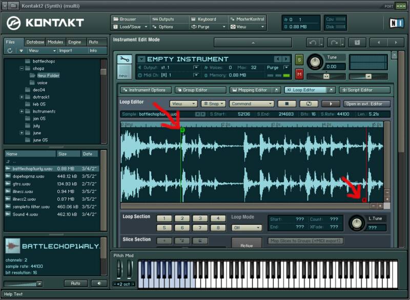Click the NI logo
Screen dimensions: 410x300
pyautogui.click(x=396, y=23)
